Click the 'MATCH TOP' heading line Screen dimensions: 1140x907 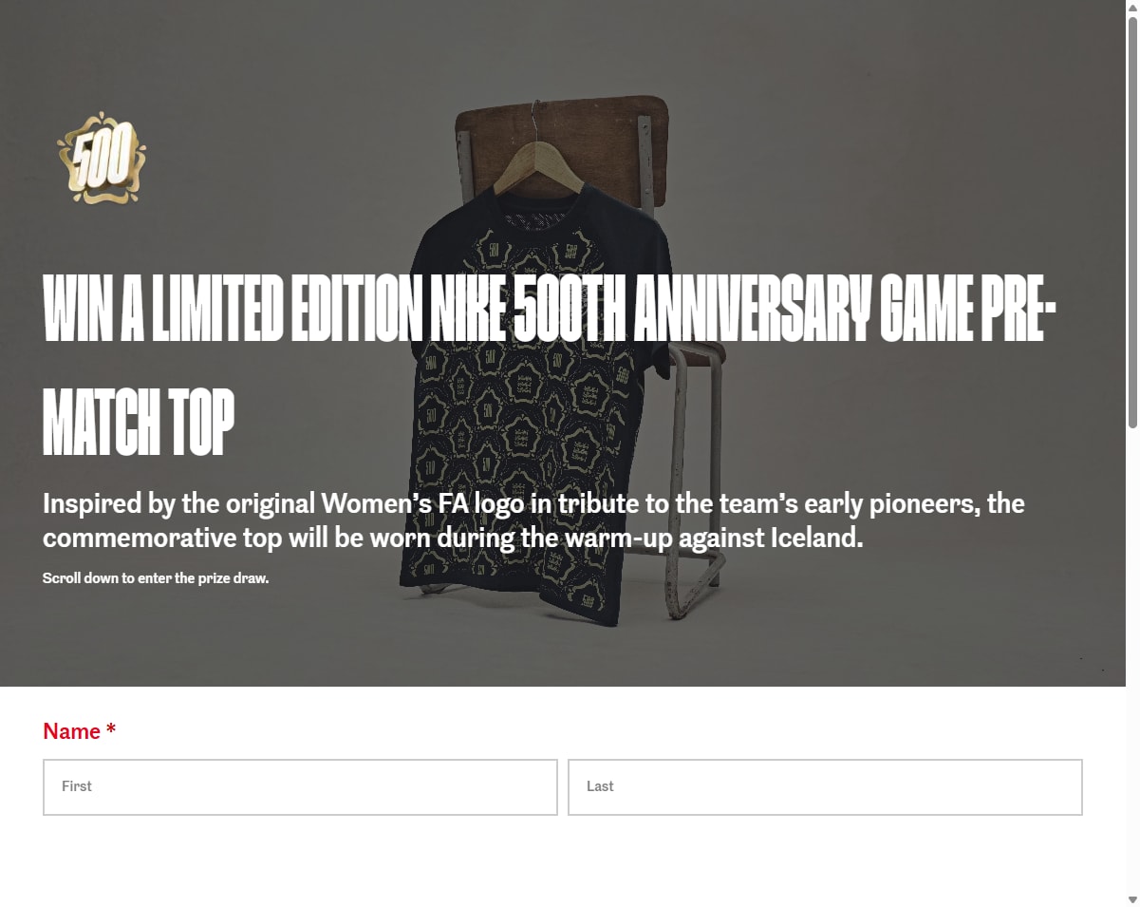tap(139, 422)
